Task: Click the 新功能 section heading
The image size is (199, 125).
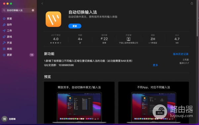Action: pyautogui.click(x=49, y=54)
